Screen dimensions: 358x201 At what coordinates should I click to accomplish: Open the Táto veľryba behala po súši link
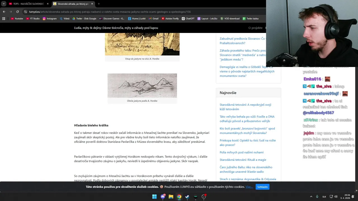(247, 119)
